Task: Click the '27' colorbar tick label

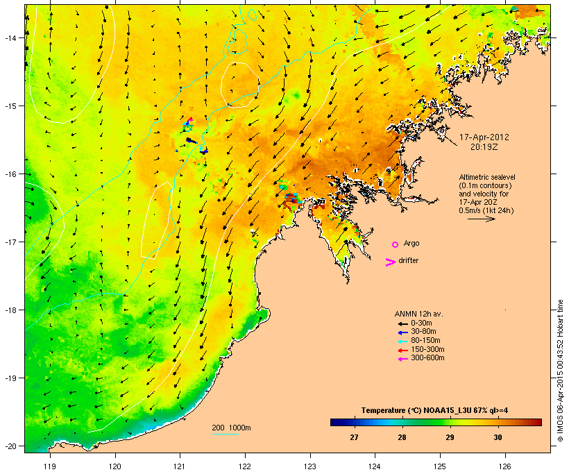Action: (x=354, y=437)
